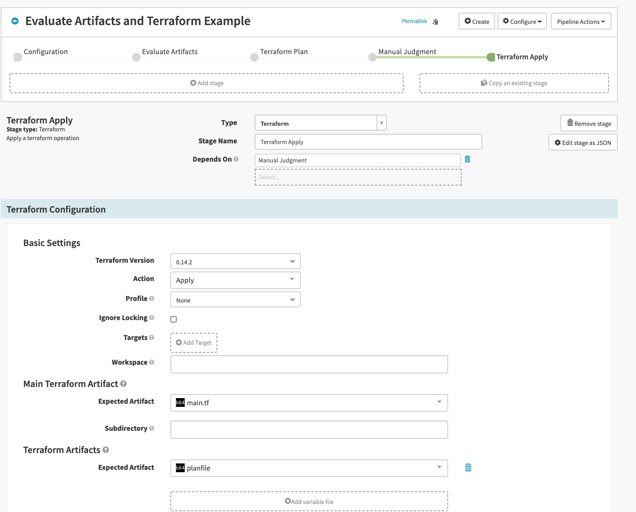The height and width of the screenshot is (512, 636).
Task: Open the Terraform Version dropdown
Action: [x=235, y=262]
